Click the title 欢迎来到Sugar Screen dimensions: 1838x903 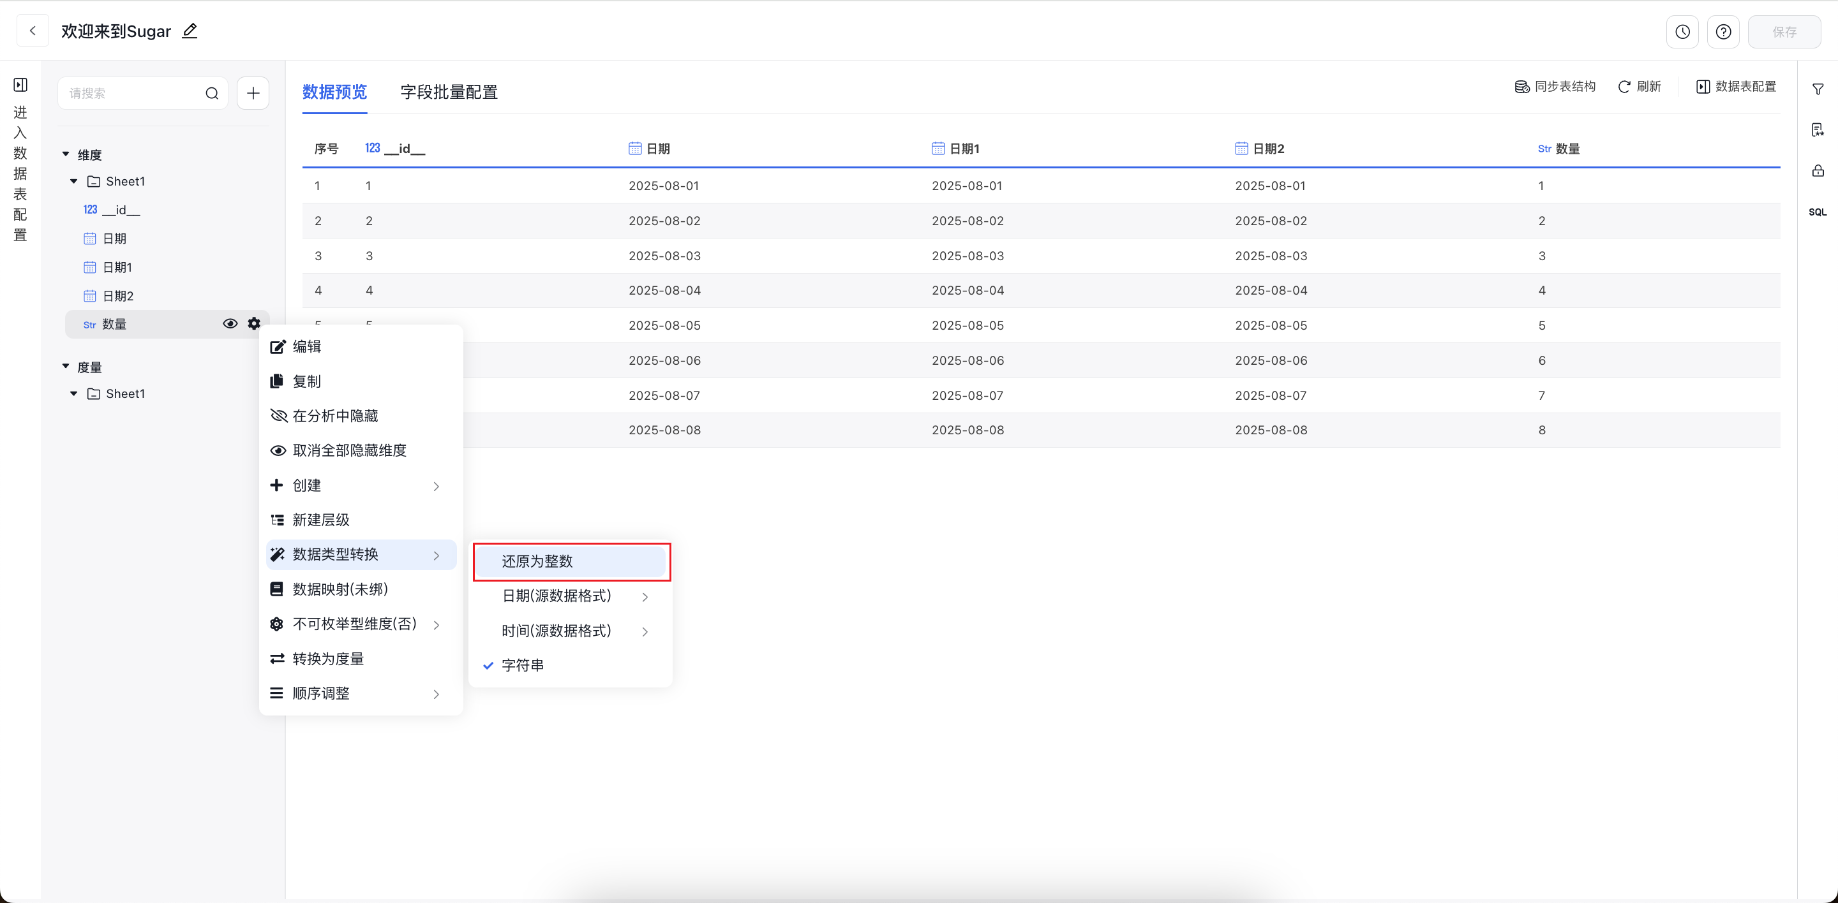click(x=116, y=31)
